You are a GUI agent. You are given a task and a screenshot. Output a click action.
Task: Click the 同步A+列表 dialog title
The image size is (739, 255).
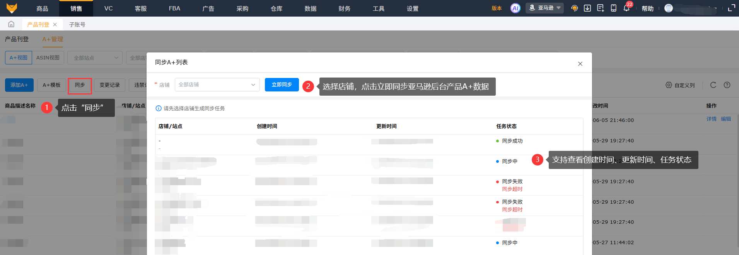(171, 62)
